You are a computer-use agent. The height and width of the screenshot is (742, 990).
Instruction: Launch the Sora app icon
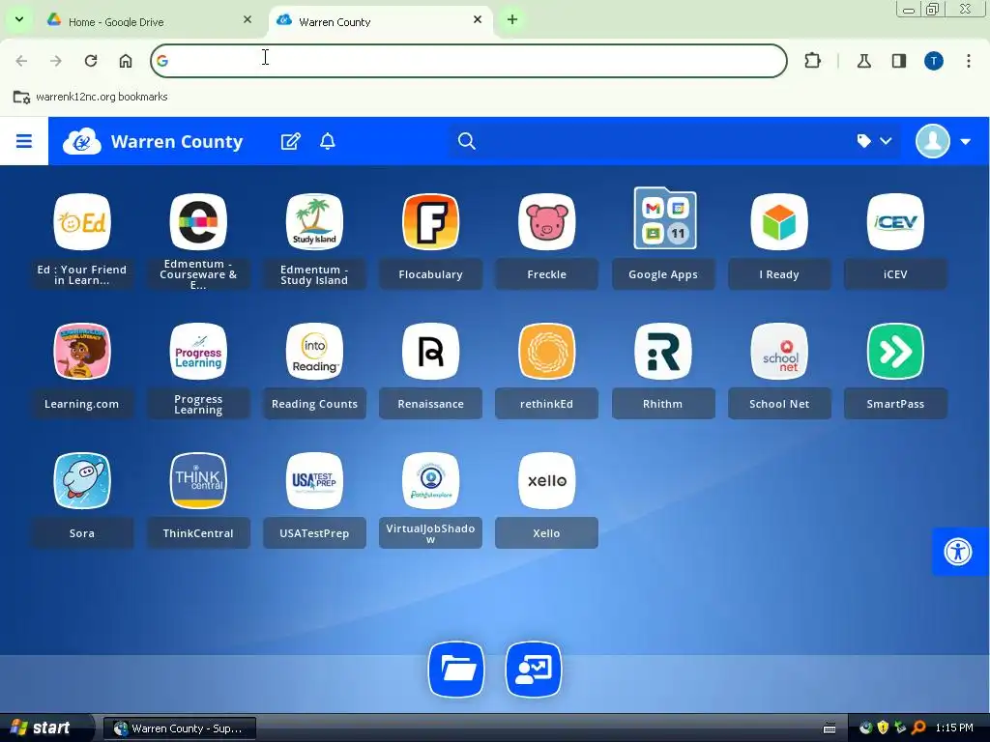(82, 481)
